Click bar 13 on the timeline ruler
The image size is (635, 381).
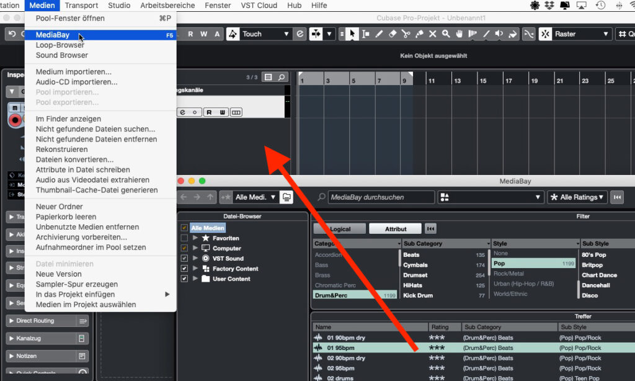(x=457, y=81)
